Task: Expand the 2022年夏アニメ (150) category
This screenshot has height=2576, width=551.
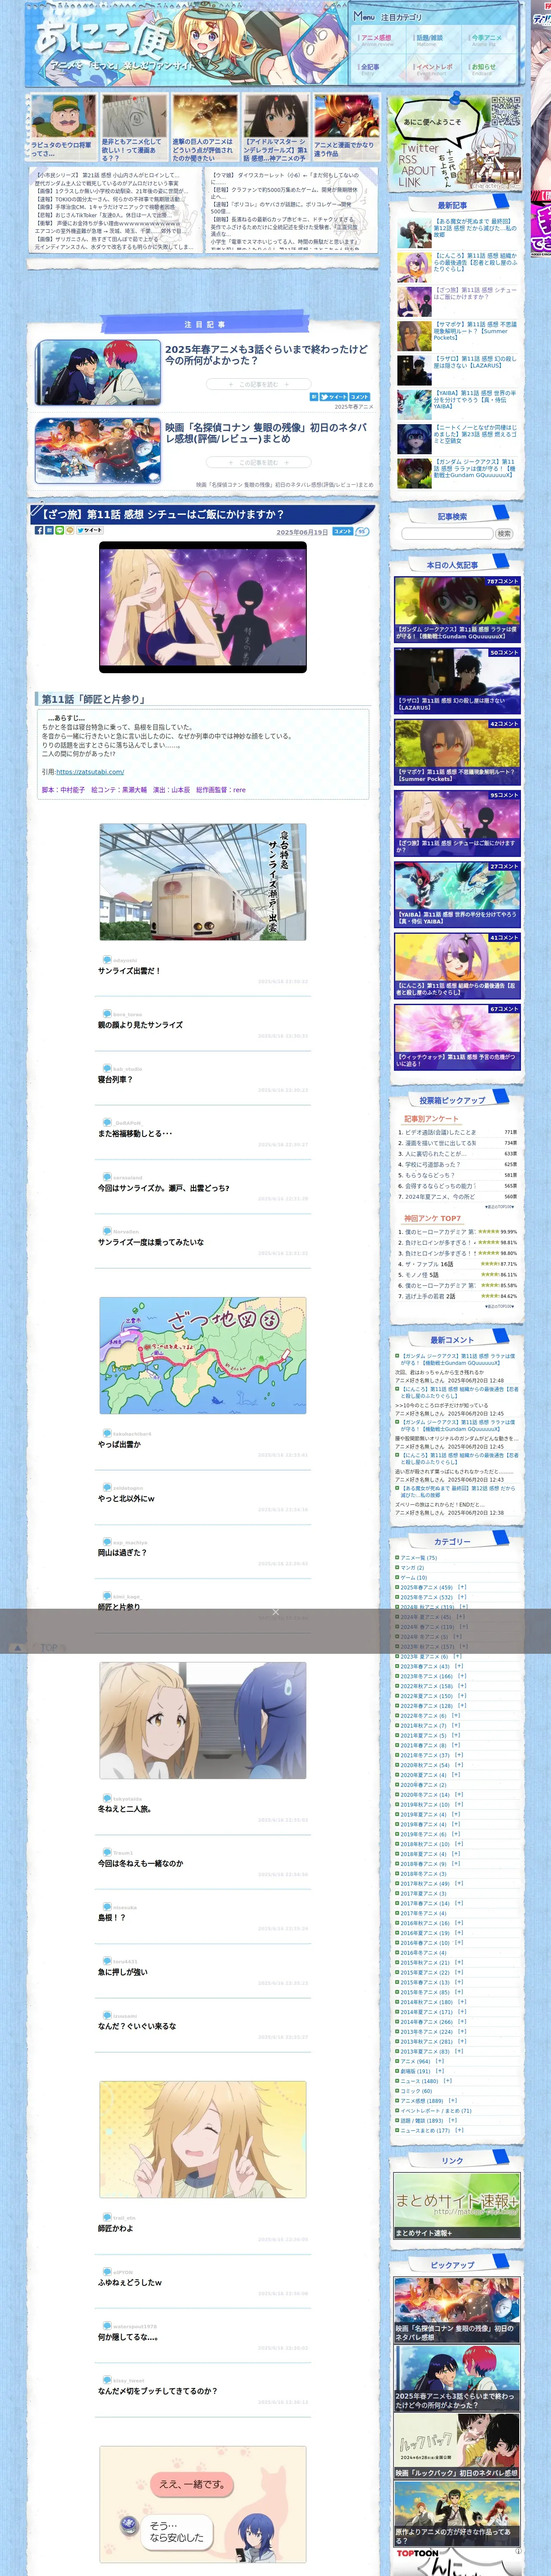Action: point(462,1696)
